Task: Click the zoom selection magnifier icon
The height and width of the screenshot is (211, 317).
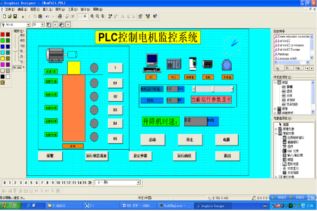Action: coord(103,17)
